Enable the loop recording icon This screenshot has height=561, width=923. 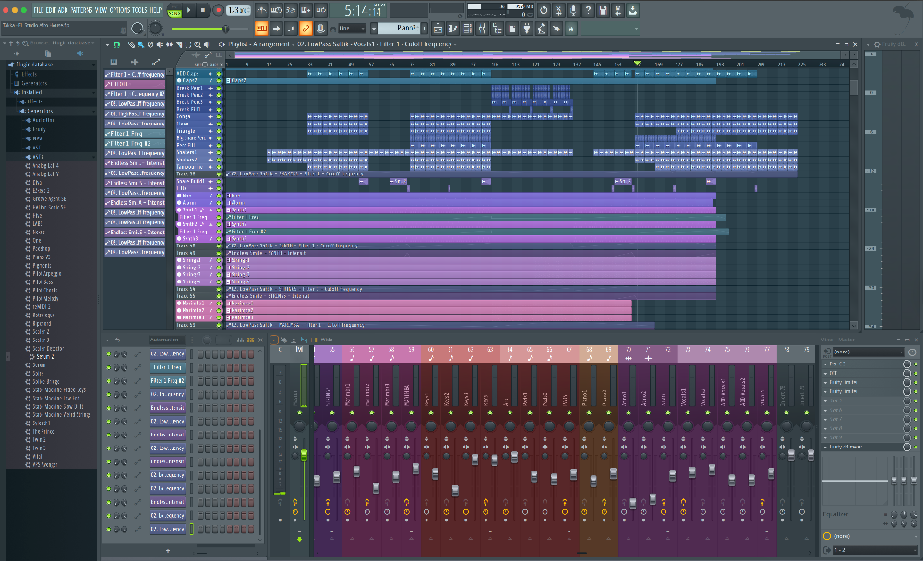(x=321, y=10)
